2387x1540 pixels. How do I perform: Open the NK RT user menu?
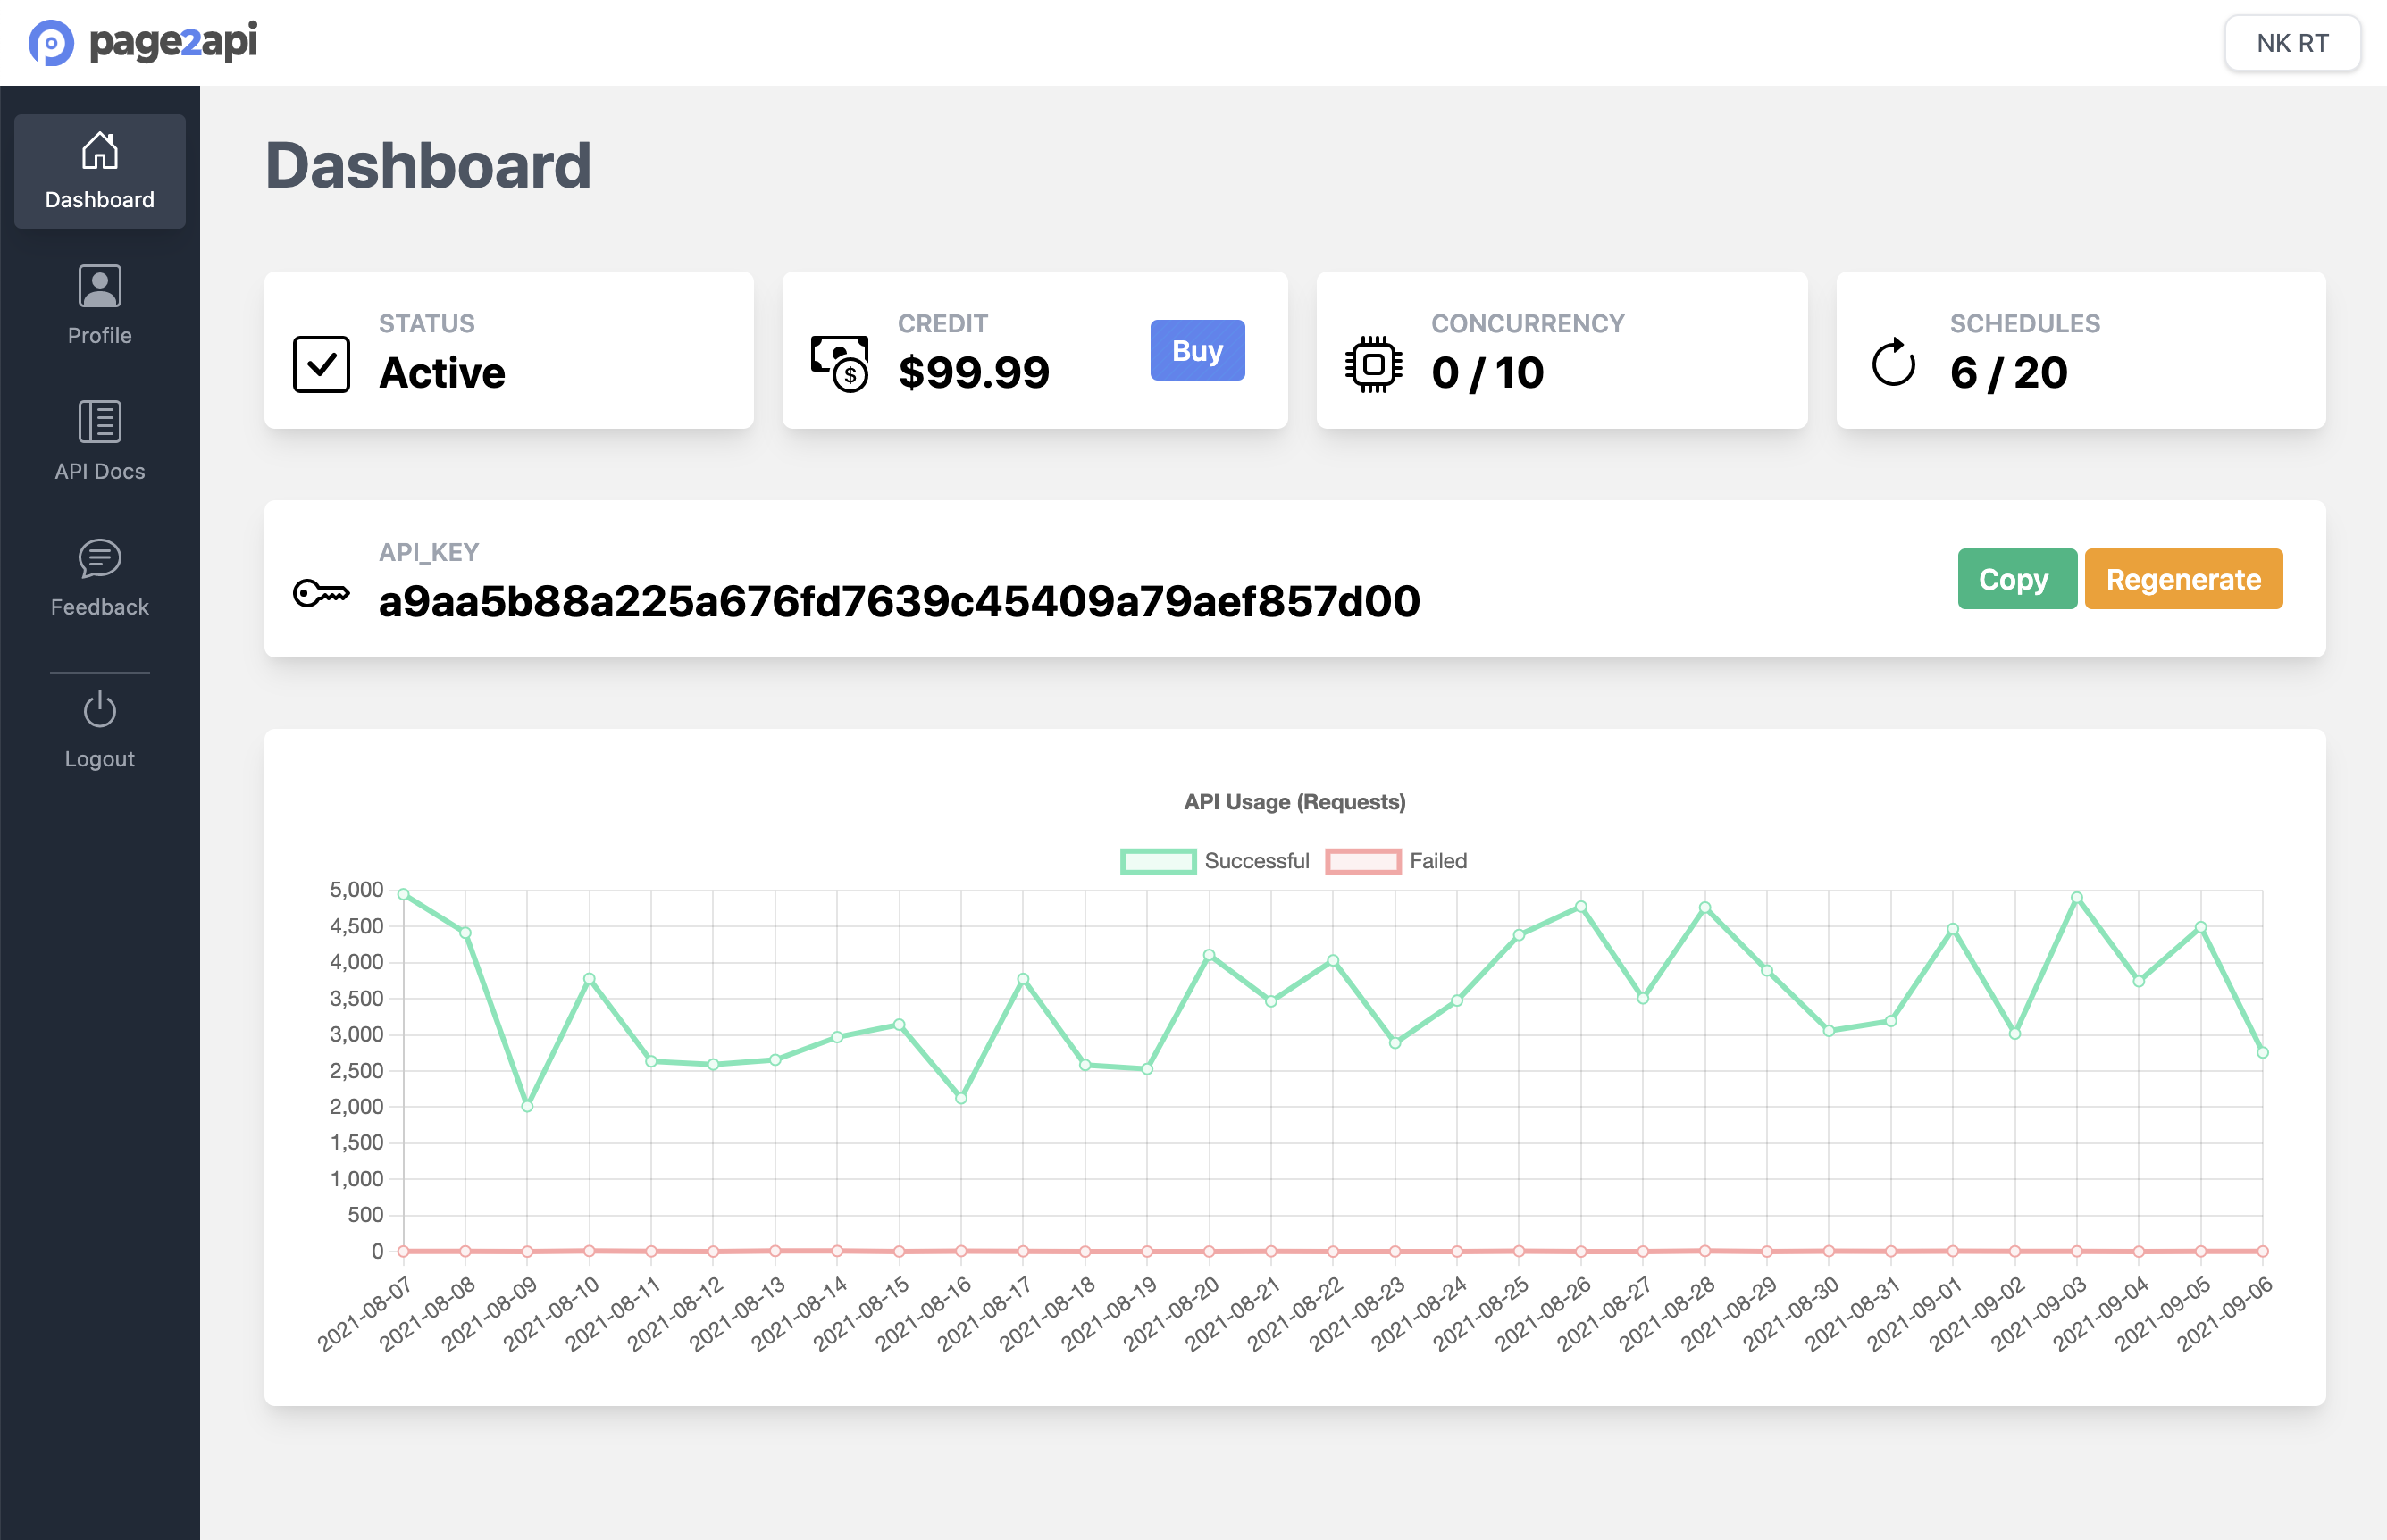(2291, 43)
